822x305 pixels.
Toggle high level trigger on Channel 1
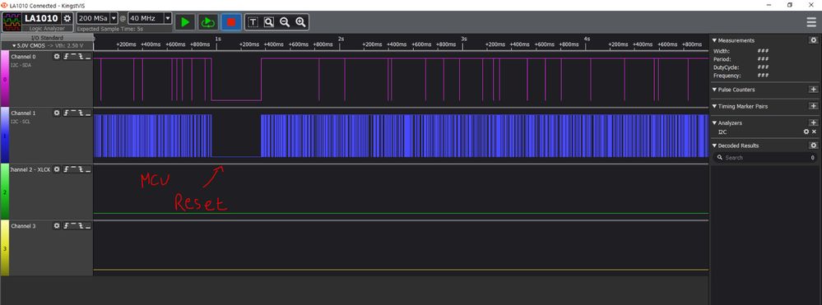(x=73, y=113)
